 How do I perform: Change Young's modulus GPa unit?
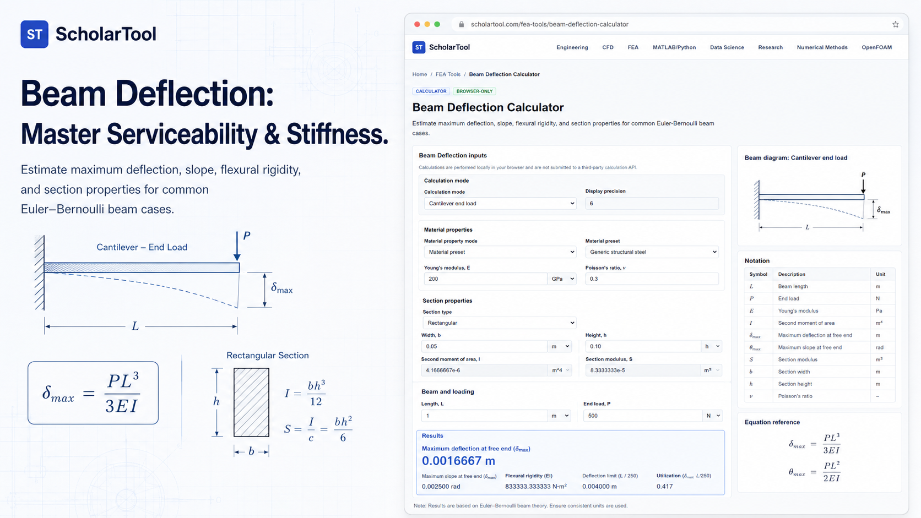click(562, 279)
